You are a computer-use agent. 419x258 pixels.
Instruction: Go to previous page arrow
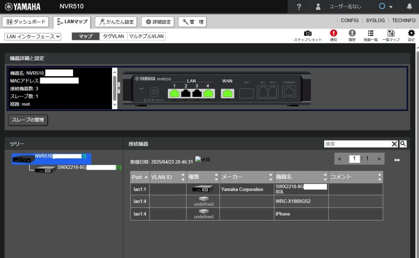pos(339,159)
